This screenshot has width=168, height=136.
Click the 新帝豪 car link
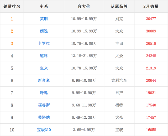point(44,80)
